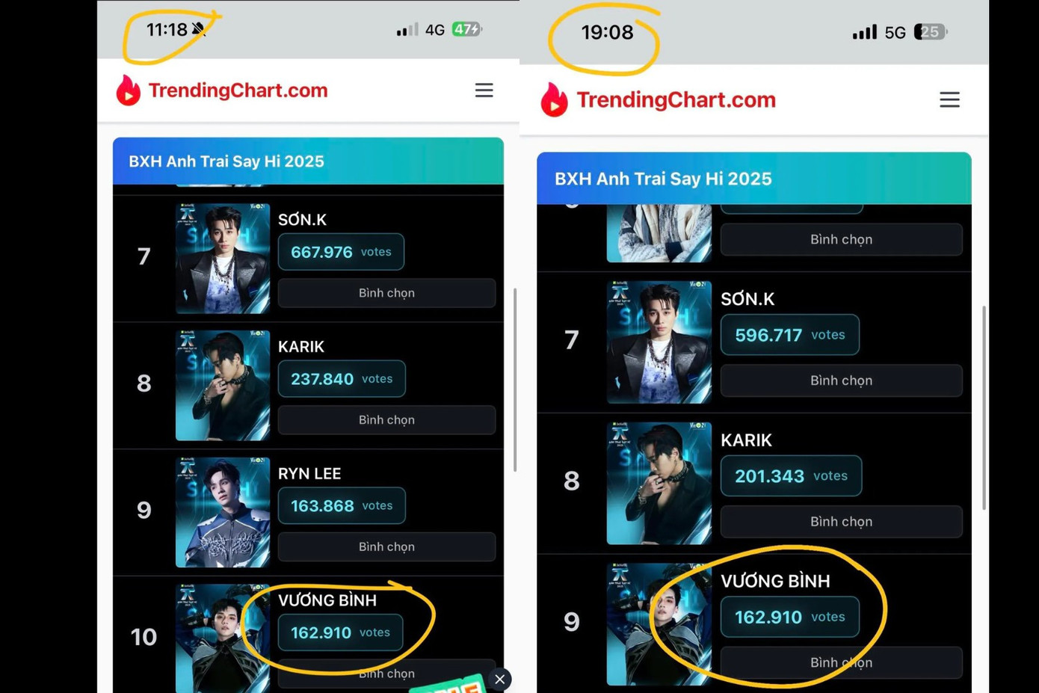Screen dimensions: 1039x693
Task: Click the TrendingChart.com title on left
Action: [x=238, y=90]
